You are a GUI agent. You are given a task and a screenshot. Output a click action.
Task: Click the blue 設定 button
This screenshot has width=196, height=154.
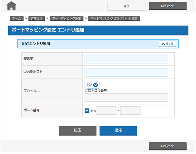118,130
